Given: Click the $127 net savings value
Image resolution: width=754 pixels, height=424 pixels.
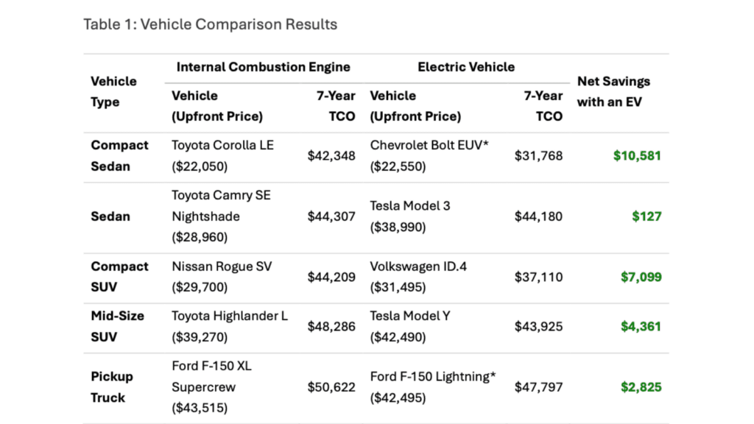Looking at the screenshot, I should point(646,216).
